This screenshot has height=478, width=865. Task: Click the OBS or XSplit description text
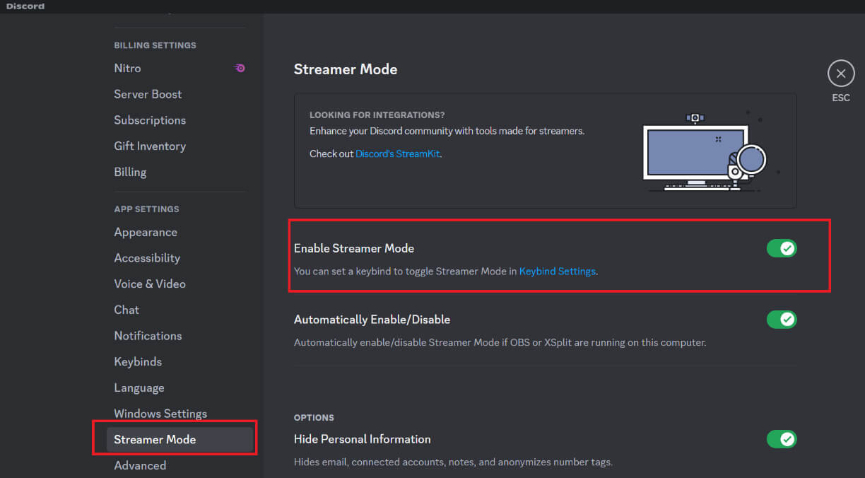(500, 342)
